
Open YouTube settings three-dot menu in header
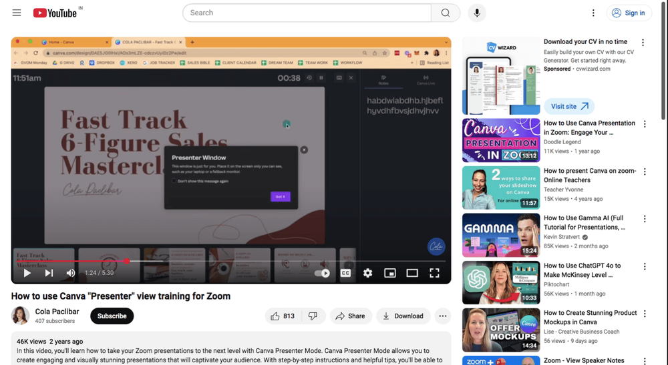click(593, 13)
